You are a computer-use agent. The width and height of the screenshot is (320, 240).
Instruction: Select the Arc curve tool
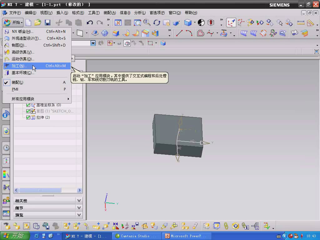189,33
